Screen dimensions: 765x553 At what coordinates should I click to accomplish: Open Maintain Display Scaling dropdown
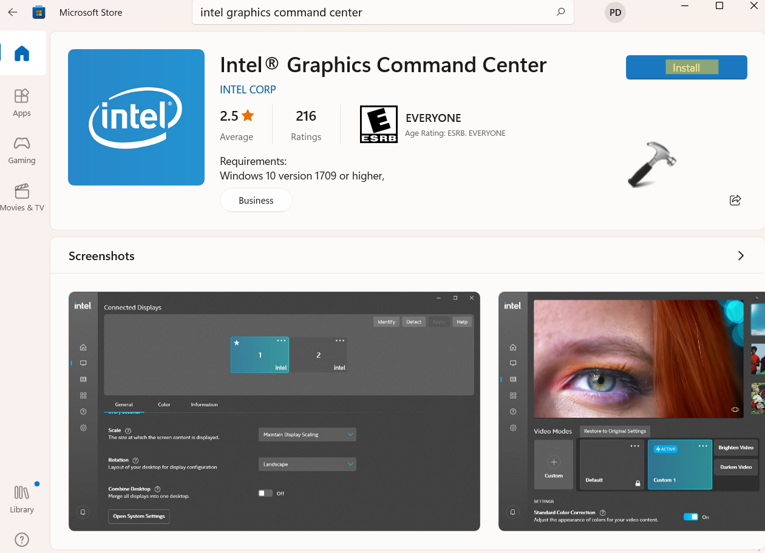click(307, 434)
